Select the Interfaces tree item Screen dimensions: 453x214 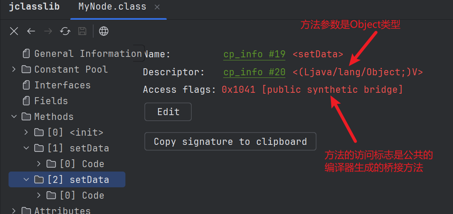coord(62,85)
